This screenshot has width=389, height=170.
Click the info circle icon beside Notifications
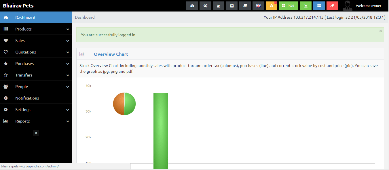[x=6, y=98]
